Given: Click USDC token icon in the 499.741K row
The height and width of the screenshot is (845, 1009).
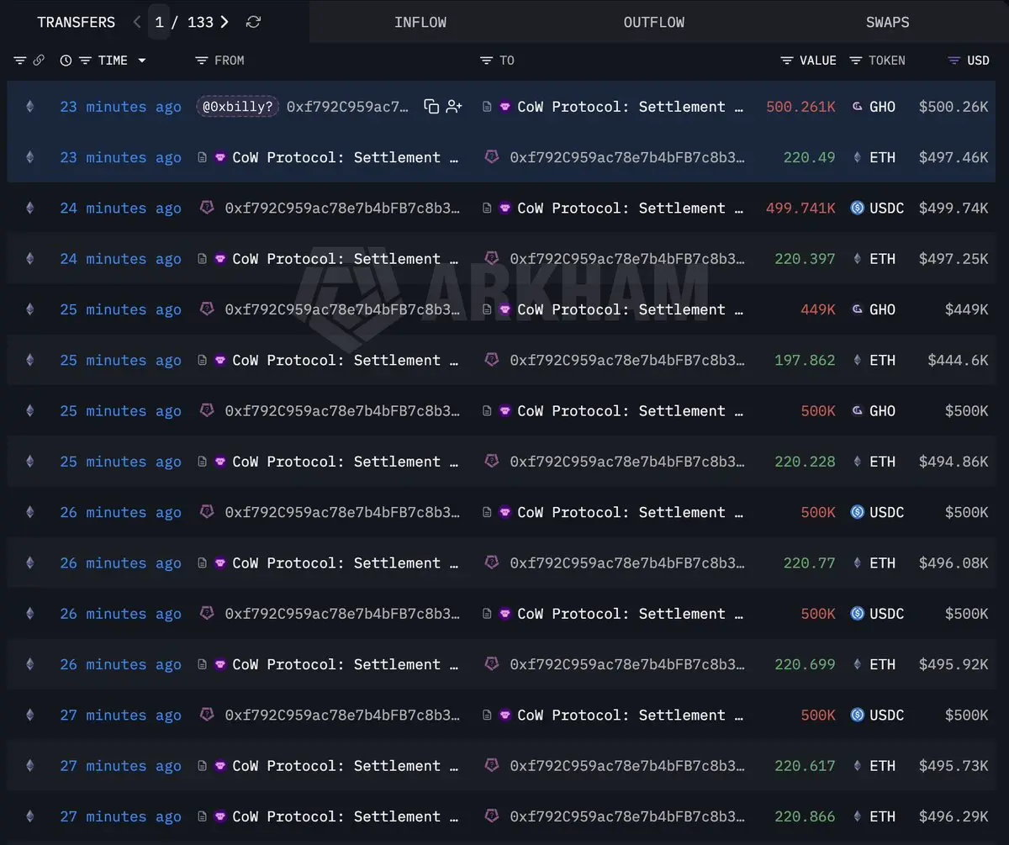Looking at the screenshot, I should point(857,208).
